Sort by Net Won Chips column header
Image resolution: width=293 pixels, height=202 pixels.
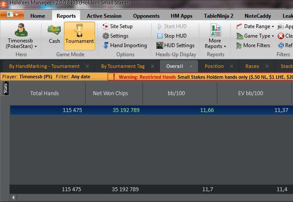(x=111, y=93)
